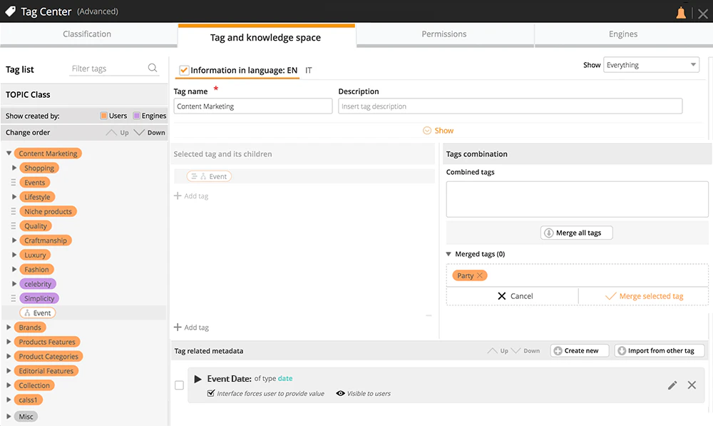Move tag up in Change order
This screenshot has height=426, width=713.
point(118,133)
